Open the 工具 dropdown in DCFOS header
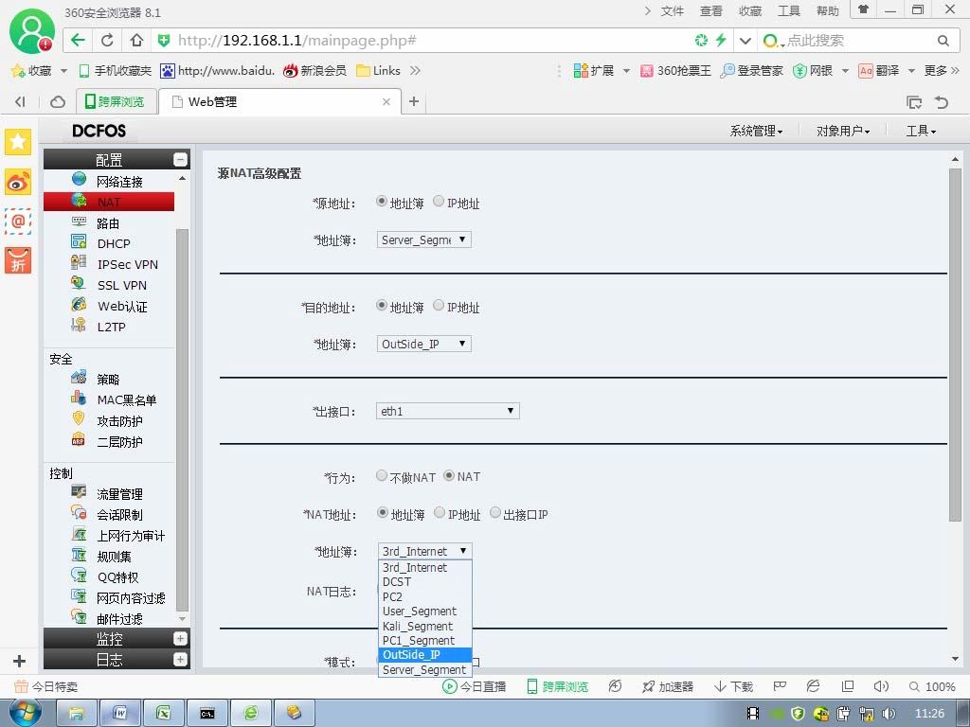 pos(921,131)
